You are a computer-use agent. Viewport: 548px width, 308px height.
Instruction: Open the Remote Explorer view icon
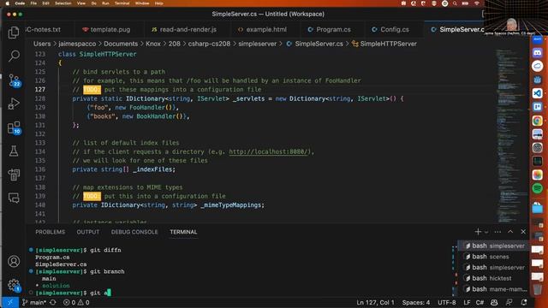[14, 175]
